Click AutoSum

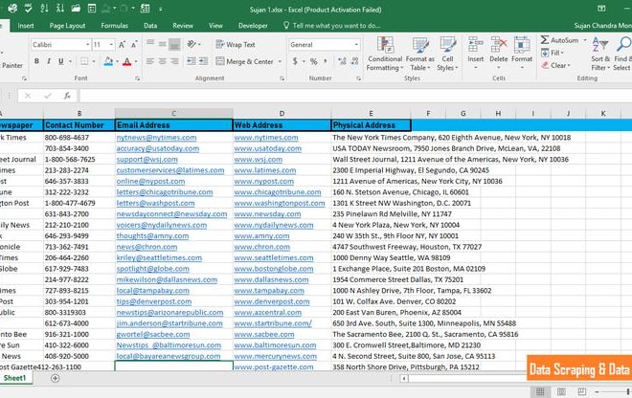[559, 40]
